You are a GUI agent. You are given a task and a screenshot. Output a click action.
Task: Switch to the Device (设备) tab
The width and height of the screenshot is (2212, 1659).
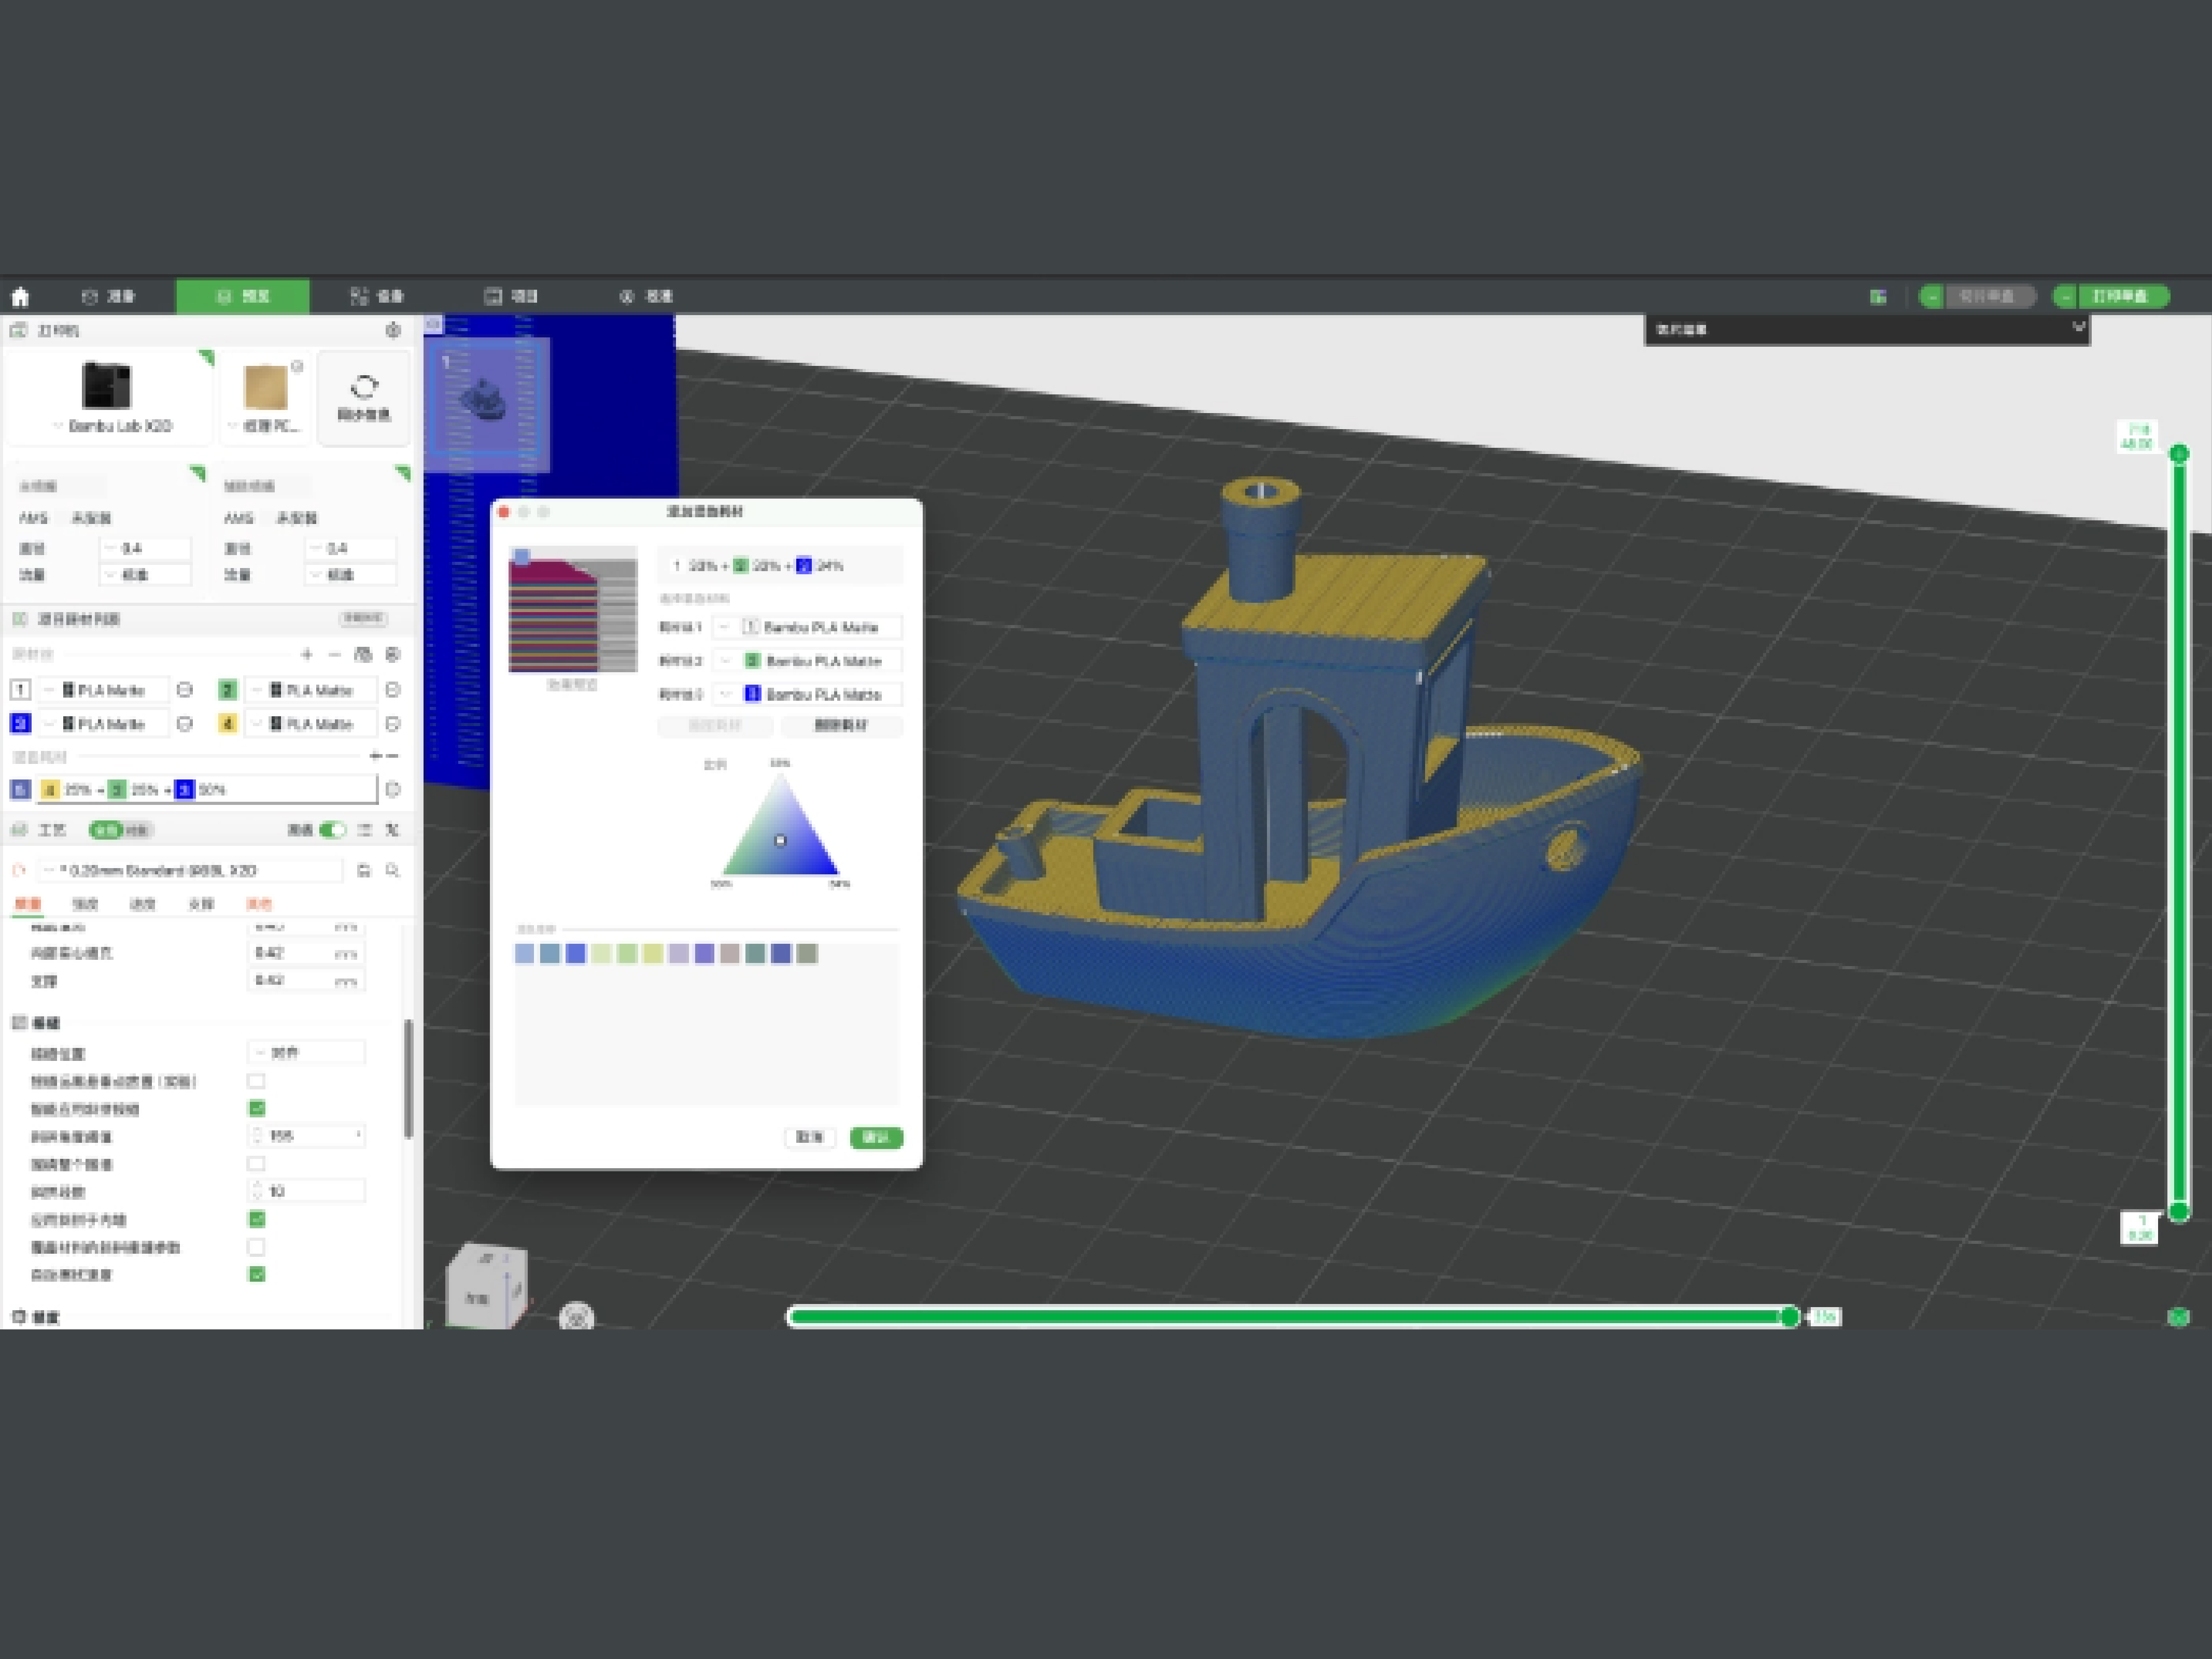click(x=377, y=296)
